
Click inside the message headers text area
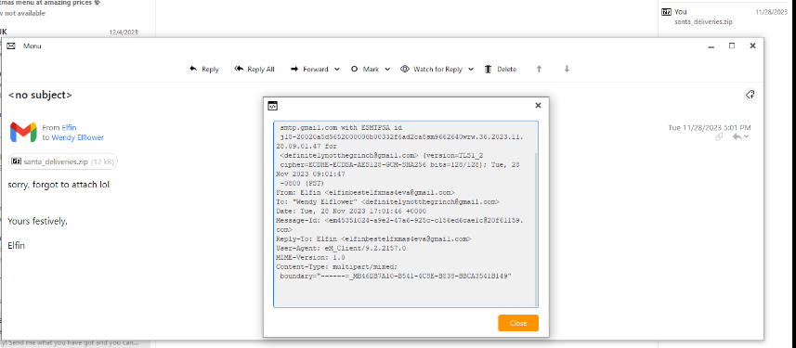[x=405, y=214]
